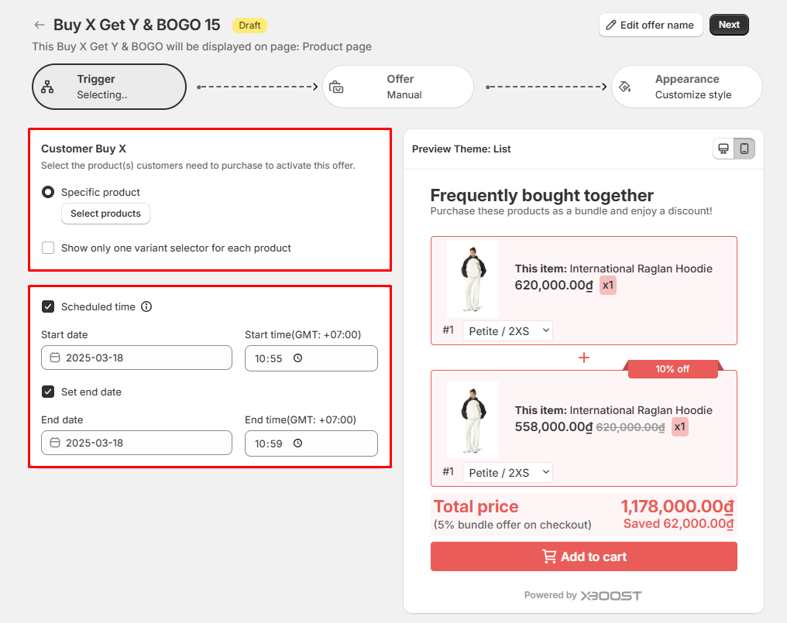
Task: Open the Appearance Customize style step
Action: coord(686,87)
